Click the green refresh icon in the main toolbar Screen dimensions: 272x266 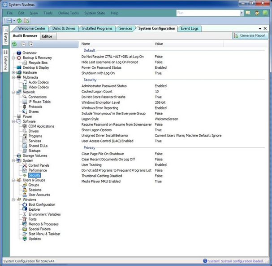tap(19, 21)
